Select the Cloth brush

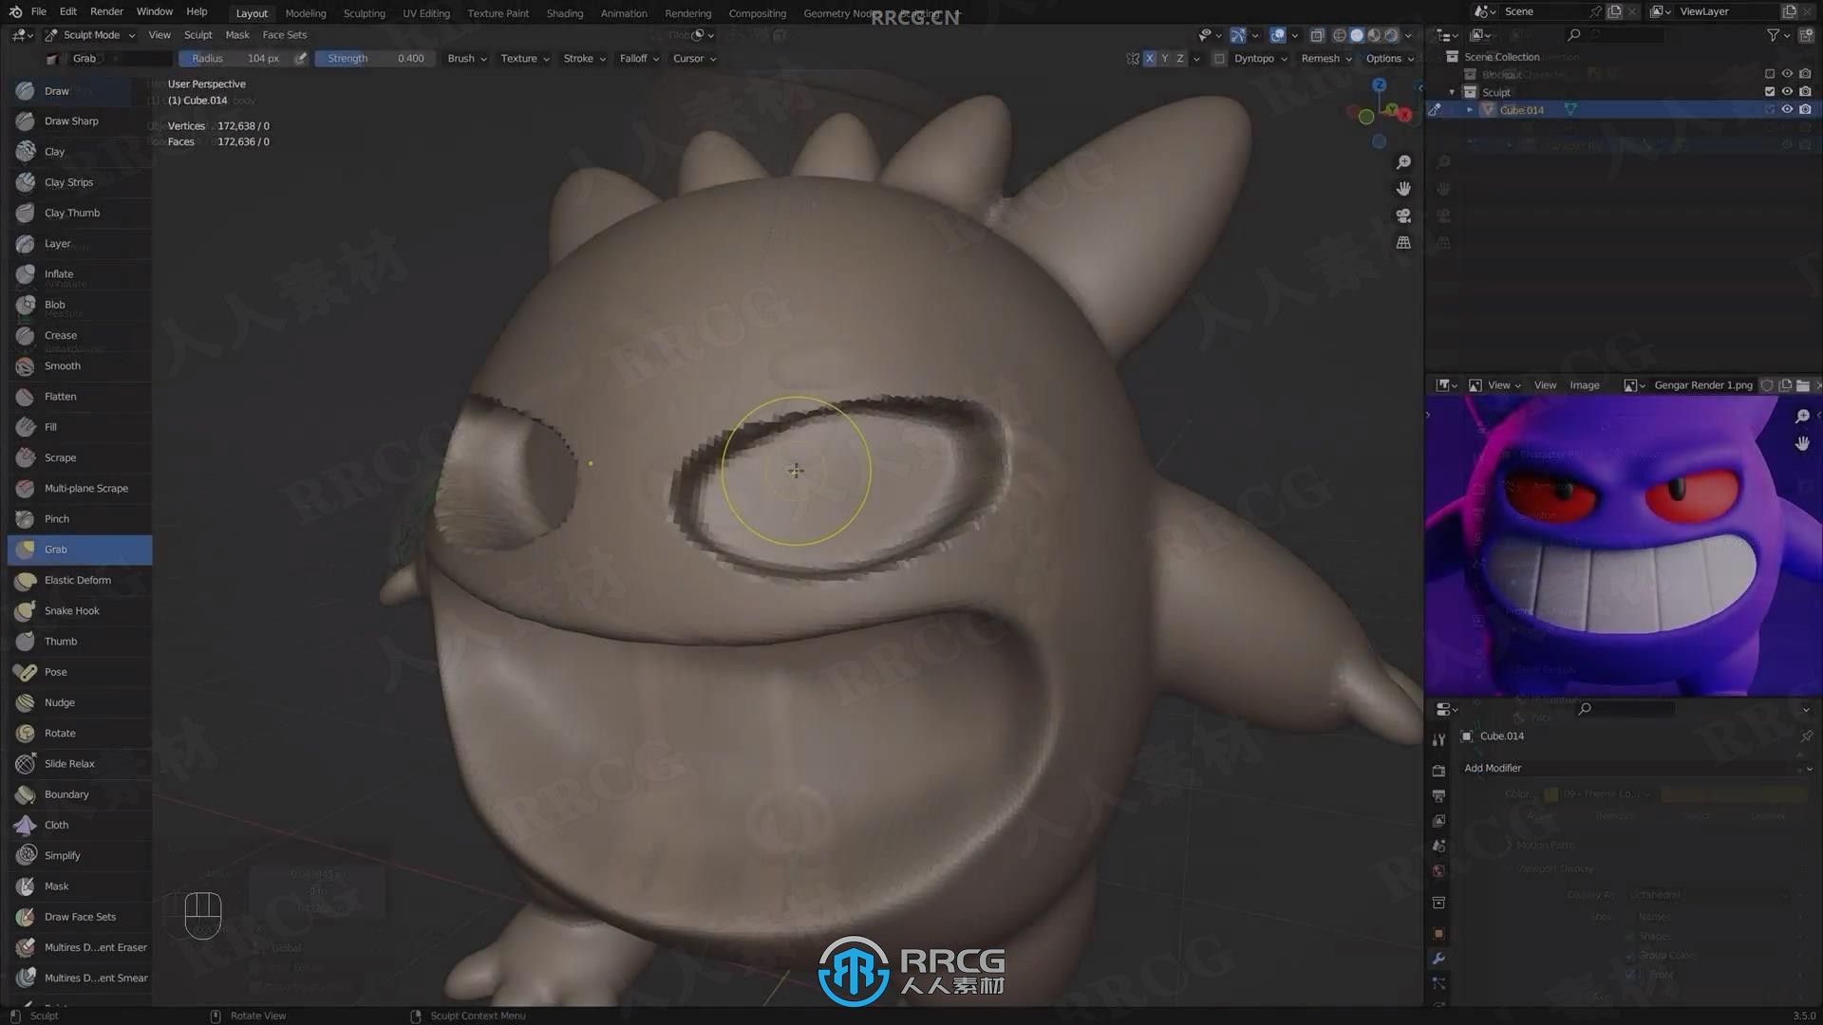(80, 826)
